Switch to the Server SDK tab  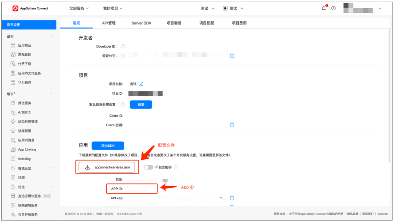(x=141, y=23)
